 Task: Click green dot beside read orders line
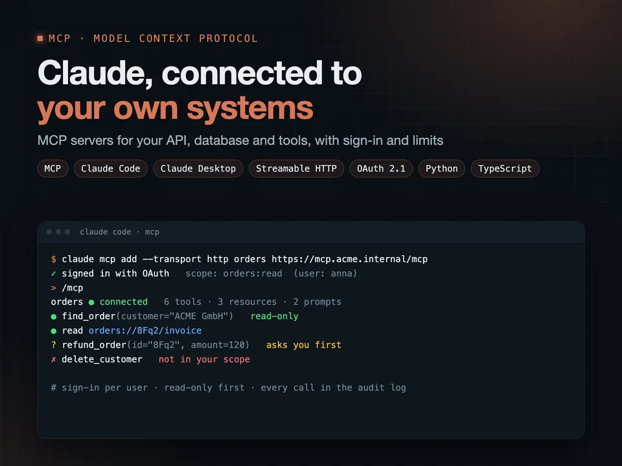[54, 331]
